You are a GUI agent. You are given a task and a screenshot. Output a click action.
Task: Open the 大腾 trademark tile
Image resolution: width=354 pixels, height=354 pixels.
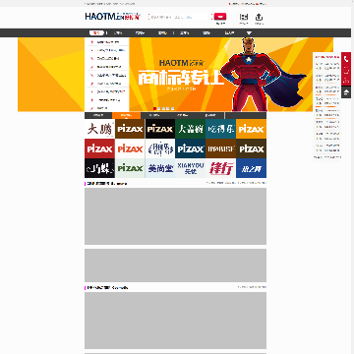(x=99, y=129)
